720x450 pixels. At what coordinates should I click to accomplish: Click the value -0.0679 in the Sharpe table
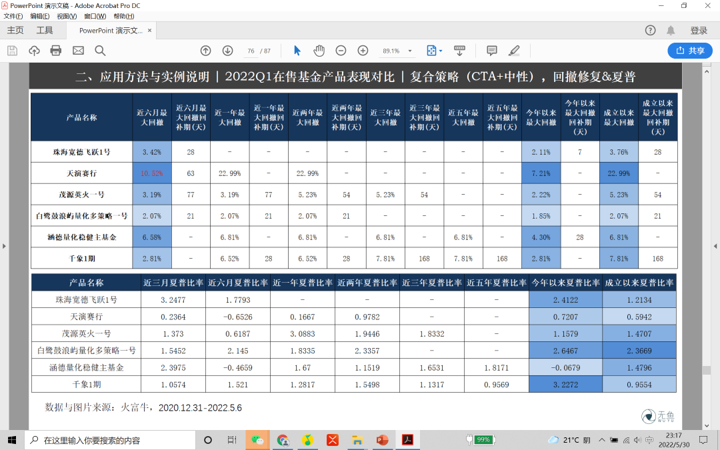[566, 368]
